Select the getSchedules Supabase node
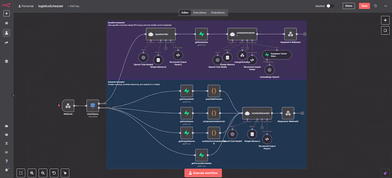 [x=201, y=34]
